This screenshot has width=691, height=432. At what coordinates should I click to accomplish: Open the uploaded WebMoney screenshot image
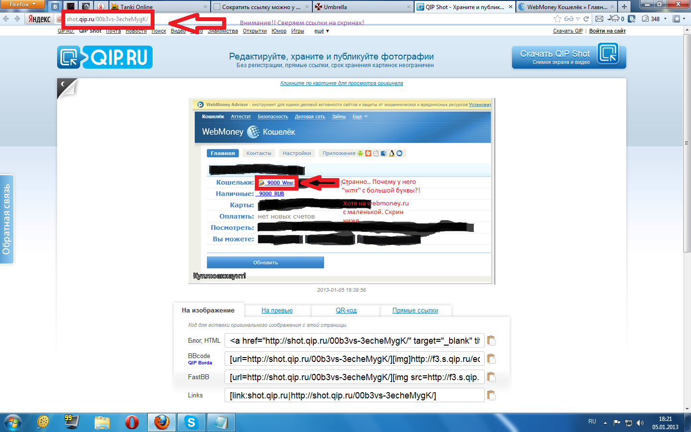click(342, 191)
